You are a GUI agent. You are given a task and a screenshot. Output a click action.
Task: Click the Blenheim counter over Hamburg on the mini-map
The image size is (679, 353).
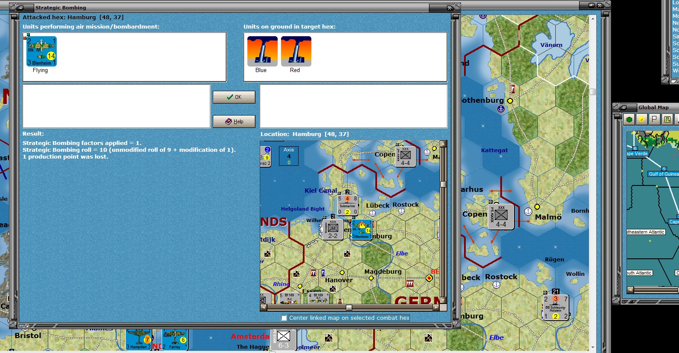pos(362,229)
